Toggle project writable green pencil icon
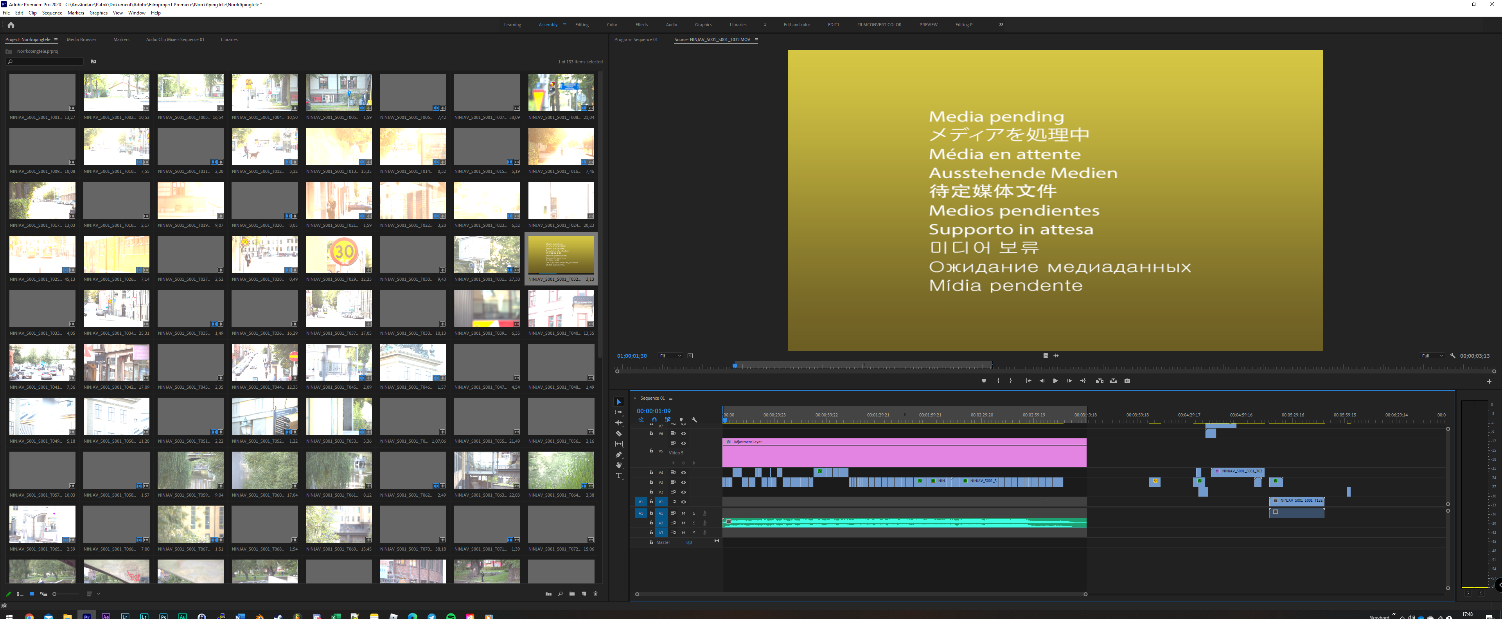 8,594
